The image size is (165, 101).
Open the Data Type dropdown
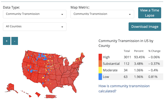[x=35, y=14]
